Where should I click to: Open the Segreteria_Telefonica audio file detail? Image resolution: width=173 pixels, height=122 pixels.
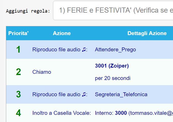121,94
